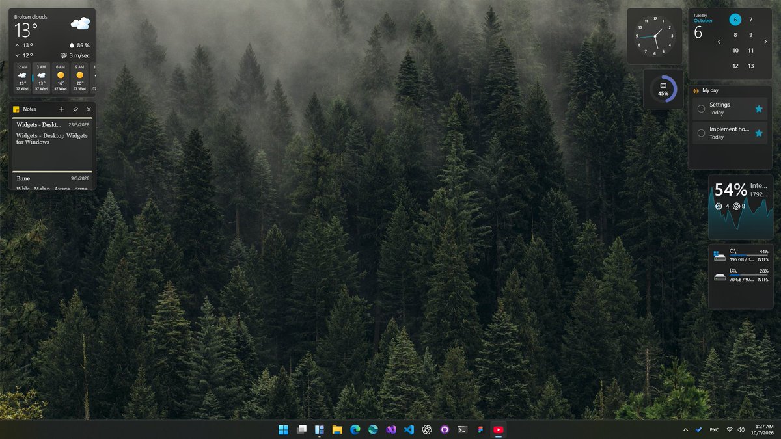The height and width of the screenshot is (439, 781).
Task: Go to previous calendar page arrow
Action: pos(719,42)
